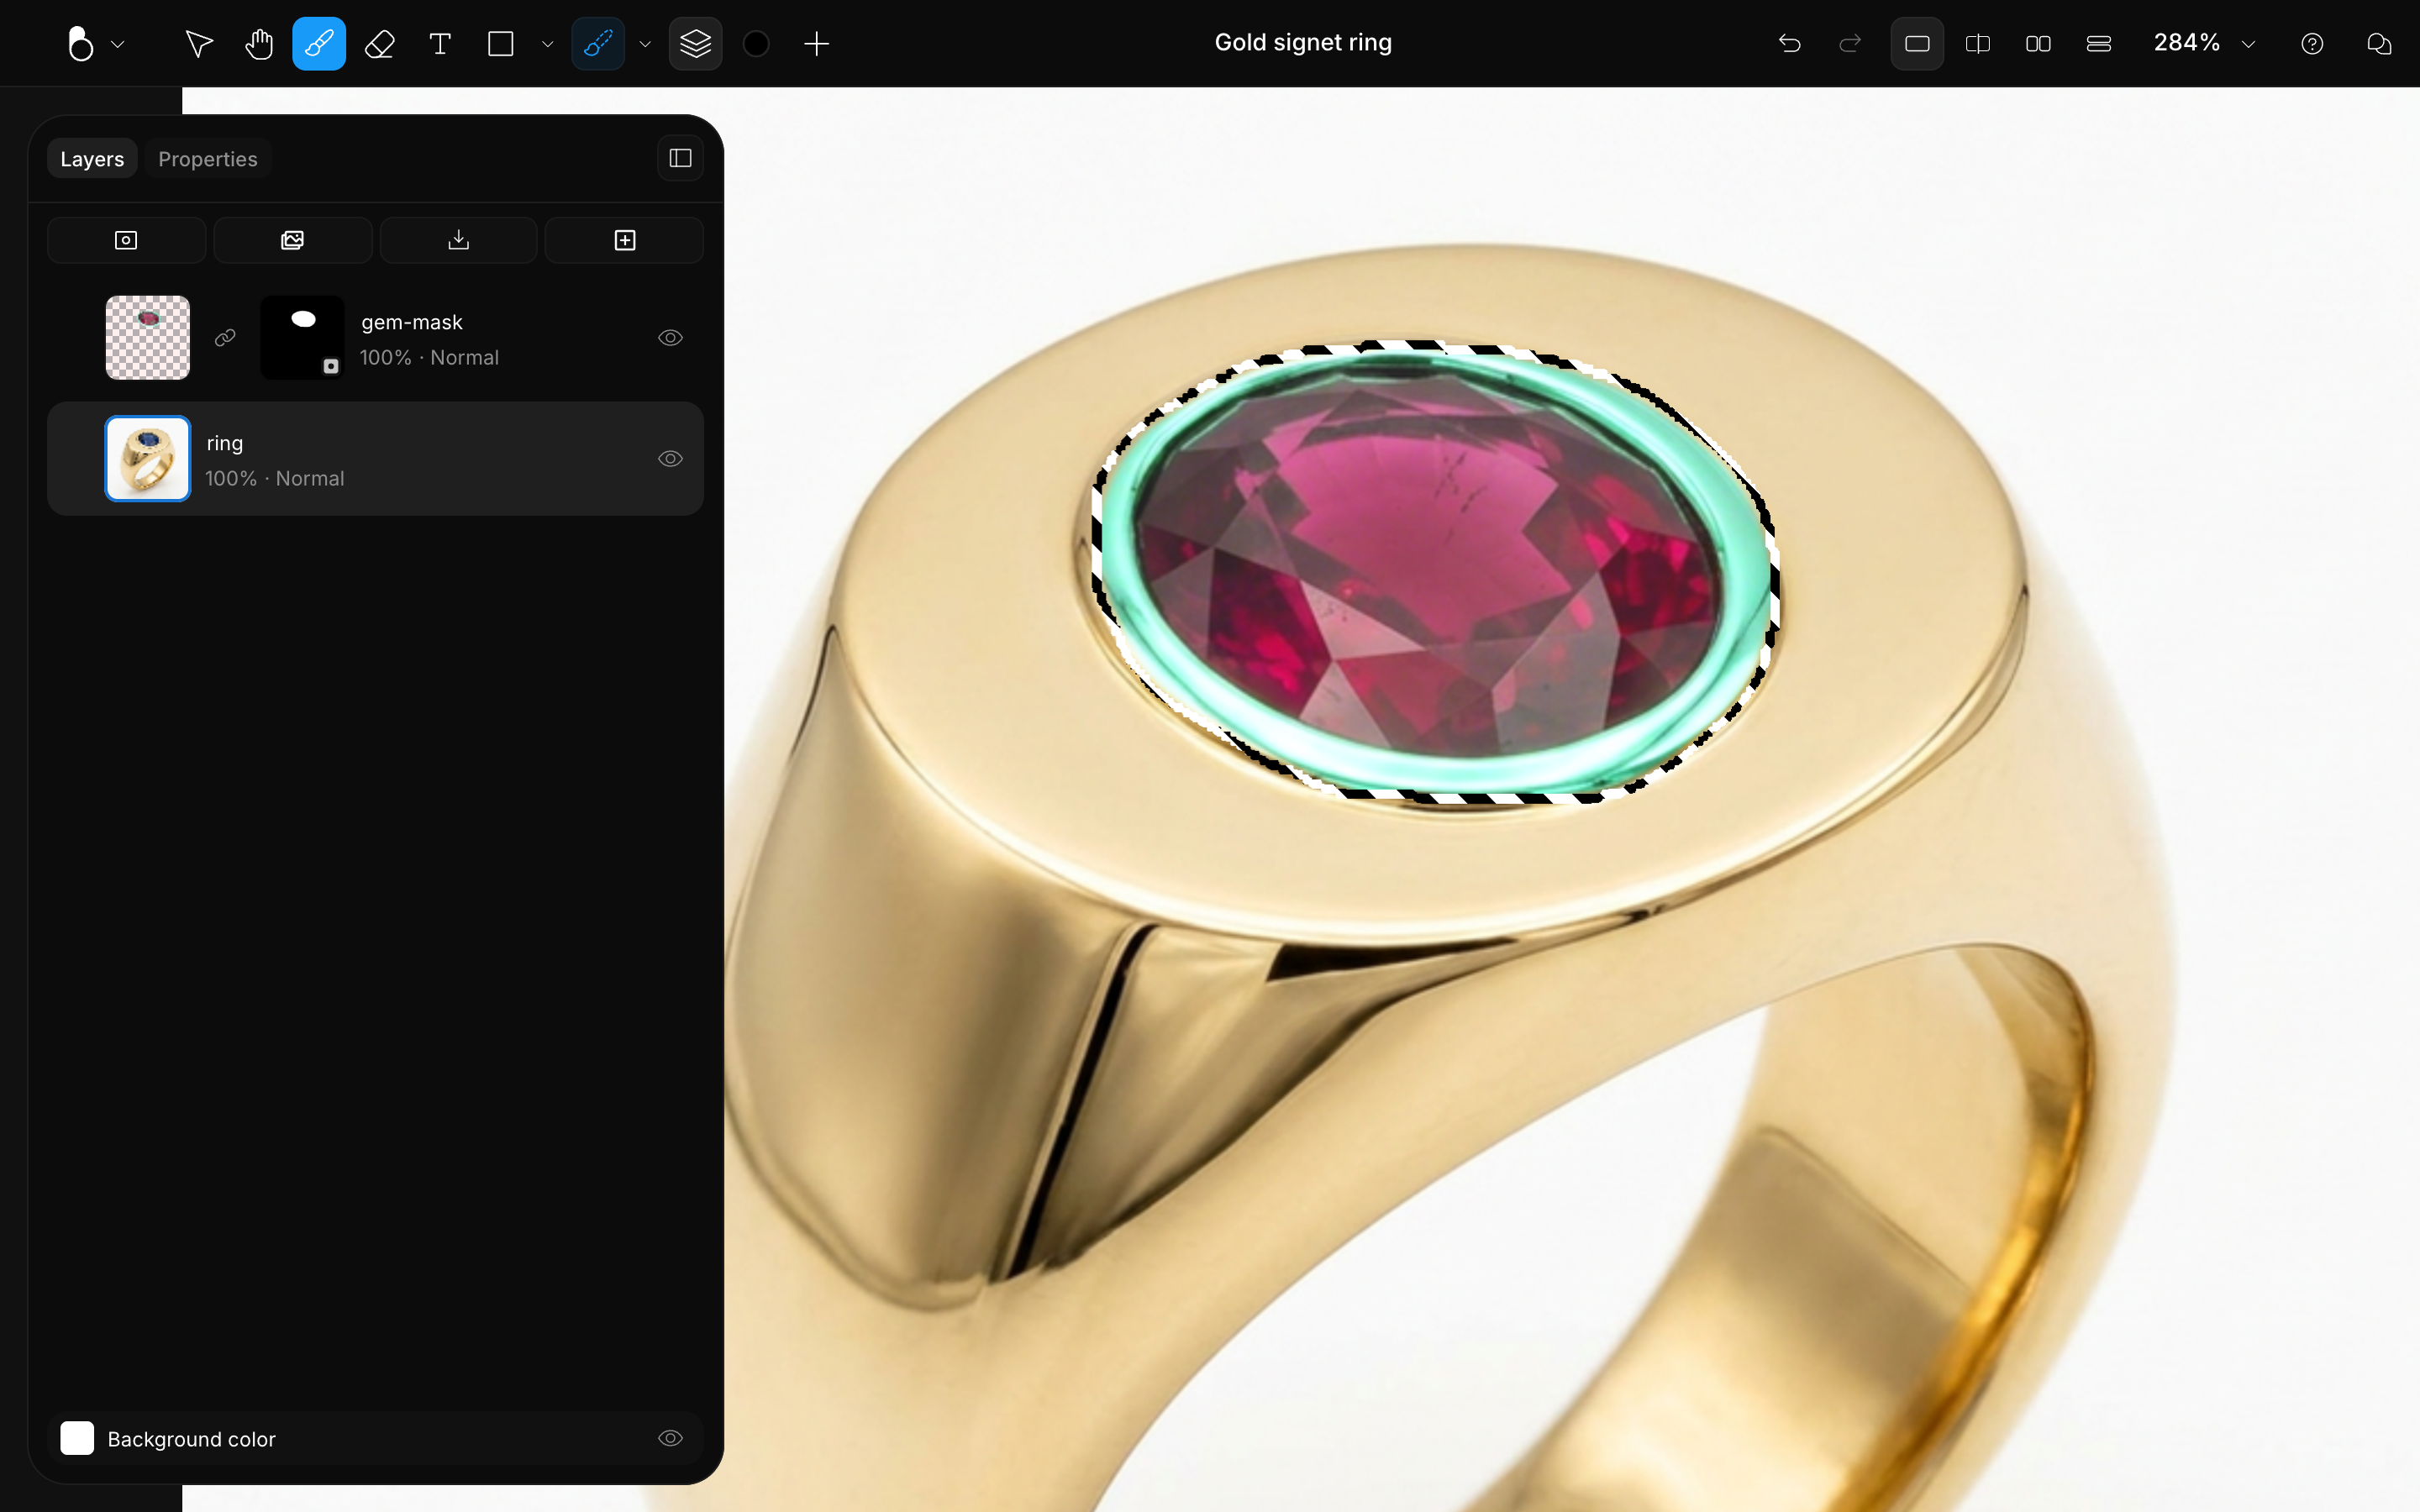Select the selection brush tool
This screenshot has width=2420, height=1512.
tap(598, 44)
